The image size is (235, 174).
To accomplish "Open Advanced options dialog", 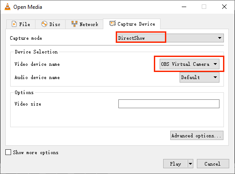I will (197, 136).
